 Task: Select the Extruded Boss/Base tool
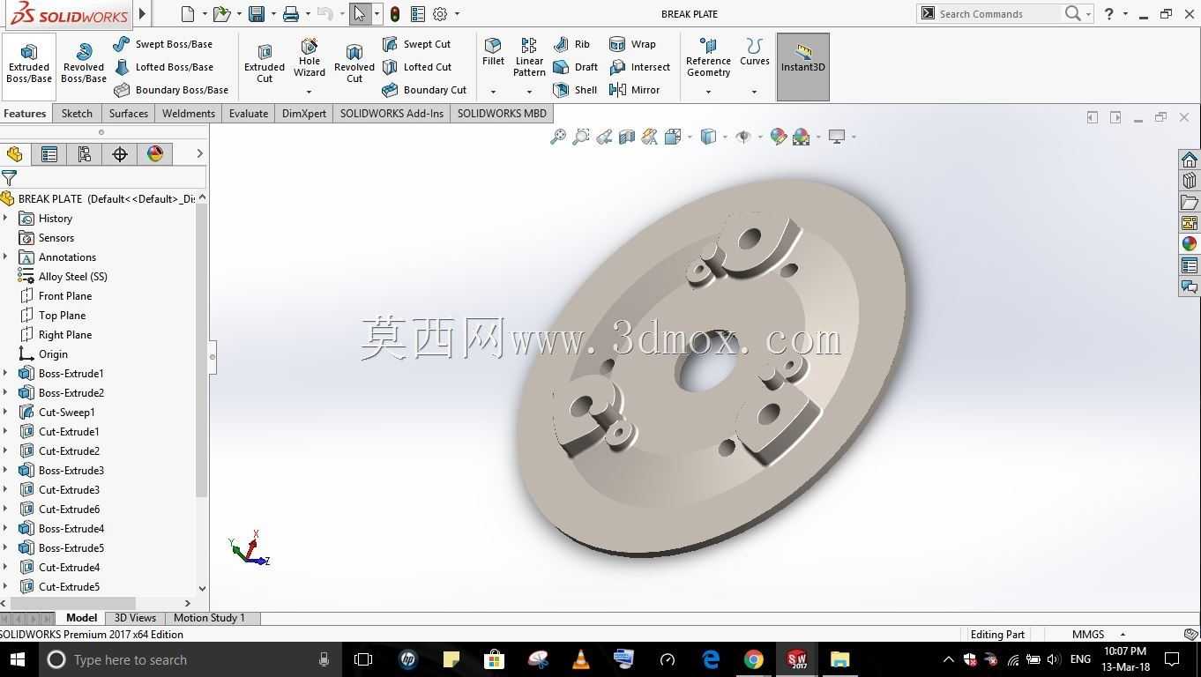click(x=29, y=64)
